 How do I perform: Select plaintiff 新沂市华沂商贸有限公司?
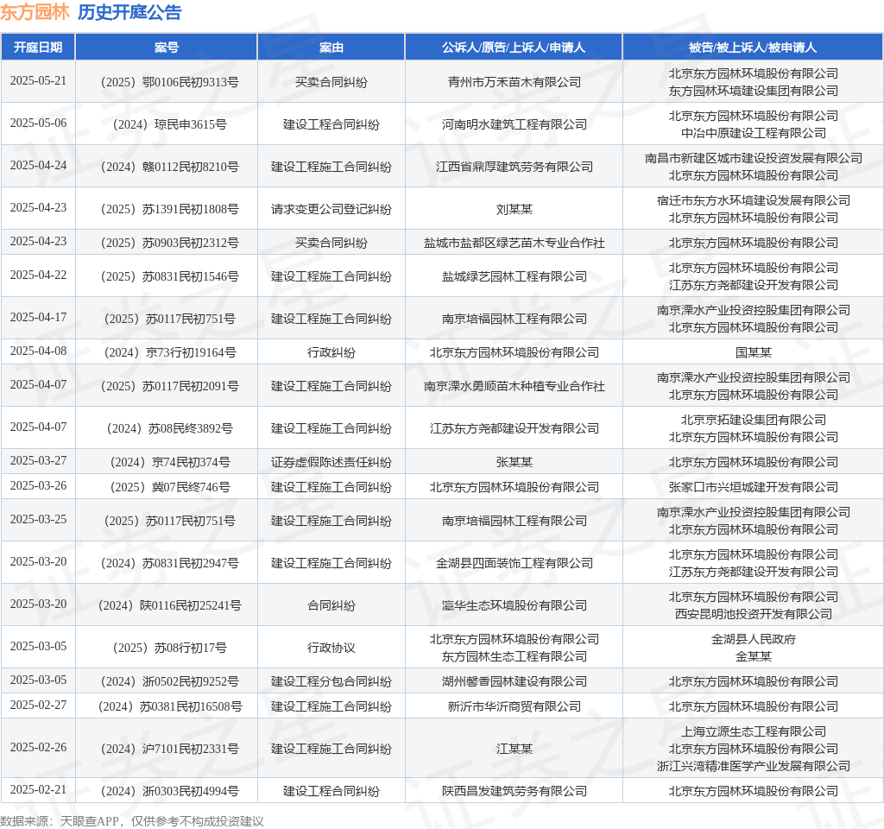[515, 706]
